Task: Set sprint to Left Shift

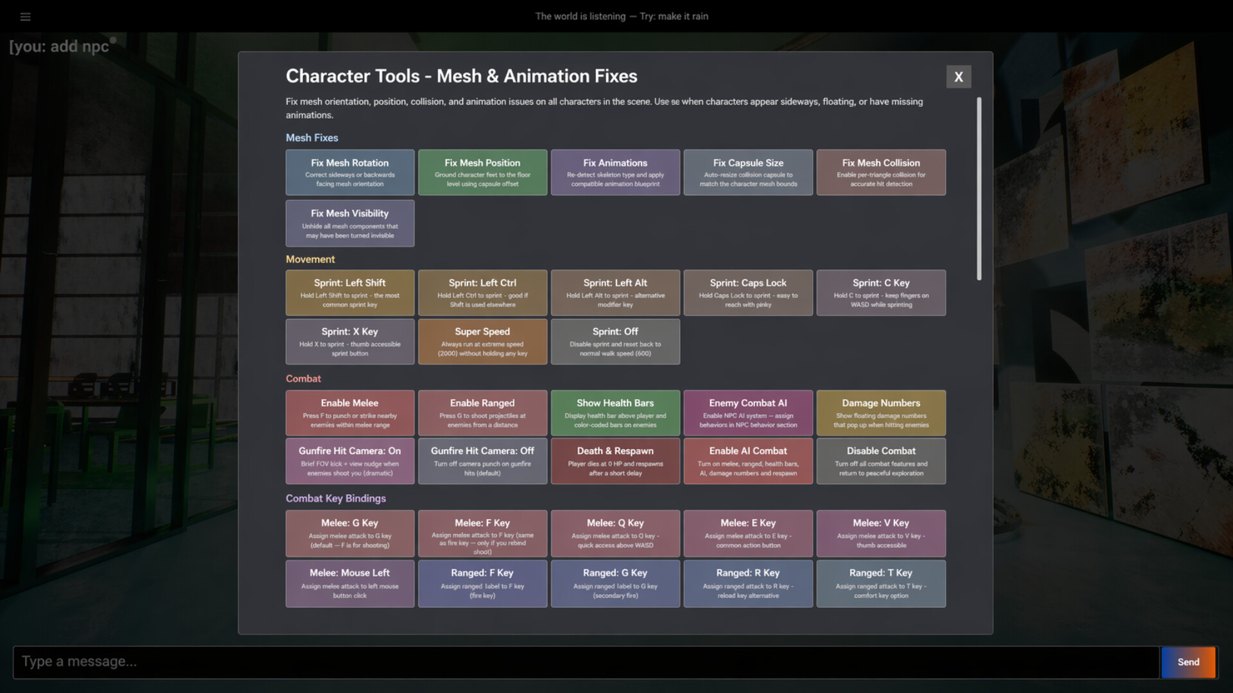Action: coord(350,293)
